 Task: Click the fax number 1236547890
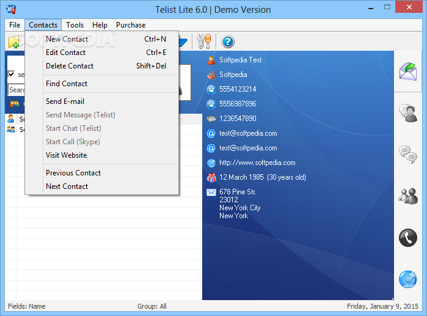coord(238,119)
